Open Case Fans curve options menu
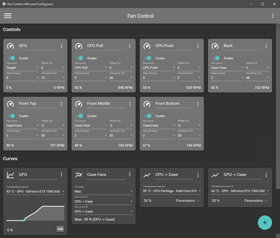Viewport: 280px width, 238px height. (x=130, y=174)
